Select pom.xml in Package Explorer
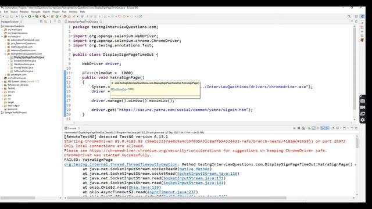The height and width of the screenshot is (209, 372). (x=12, y=109)
